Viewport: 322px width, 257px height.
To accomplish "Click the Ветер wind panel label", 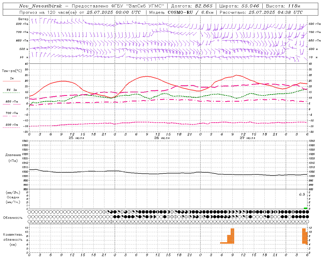I will 23,19.
